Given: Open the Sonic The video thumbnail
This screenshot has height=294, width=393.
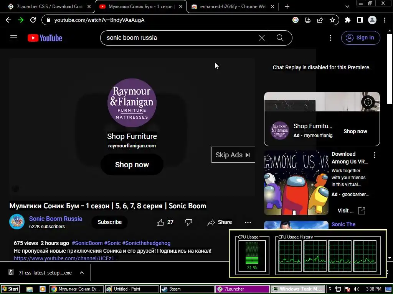Looking at the screenshot, I should [x=296, y=225].
